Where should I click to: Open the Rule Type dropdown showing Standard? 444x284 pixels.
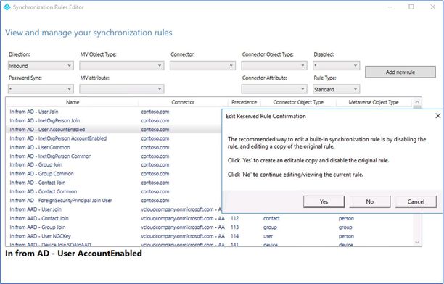pyautogui.click(x=336, y=89)
